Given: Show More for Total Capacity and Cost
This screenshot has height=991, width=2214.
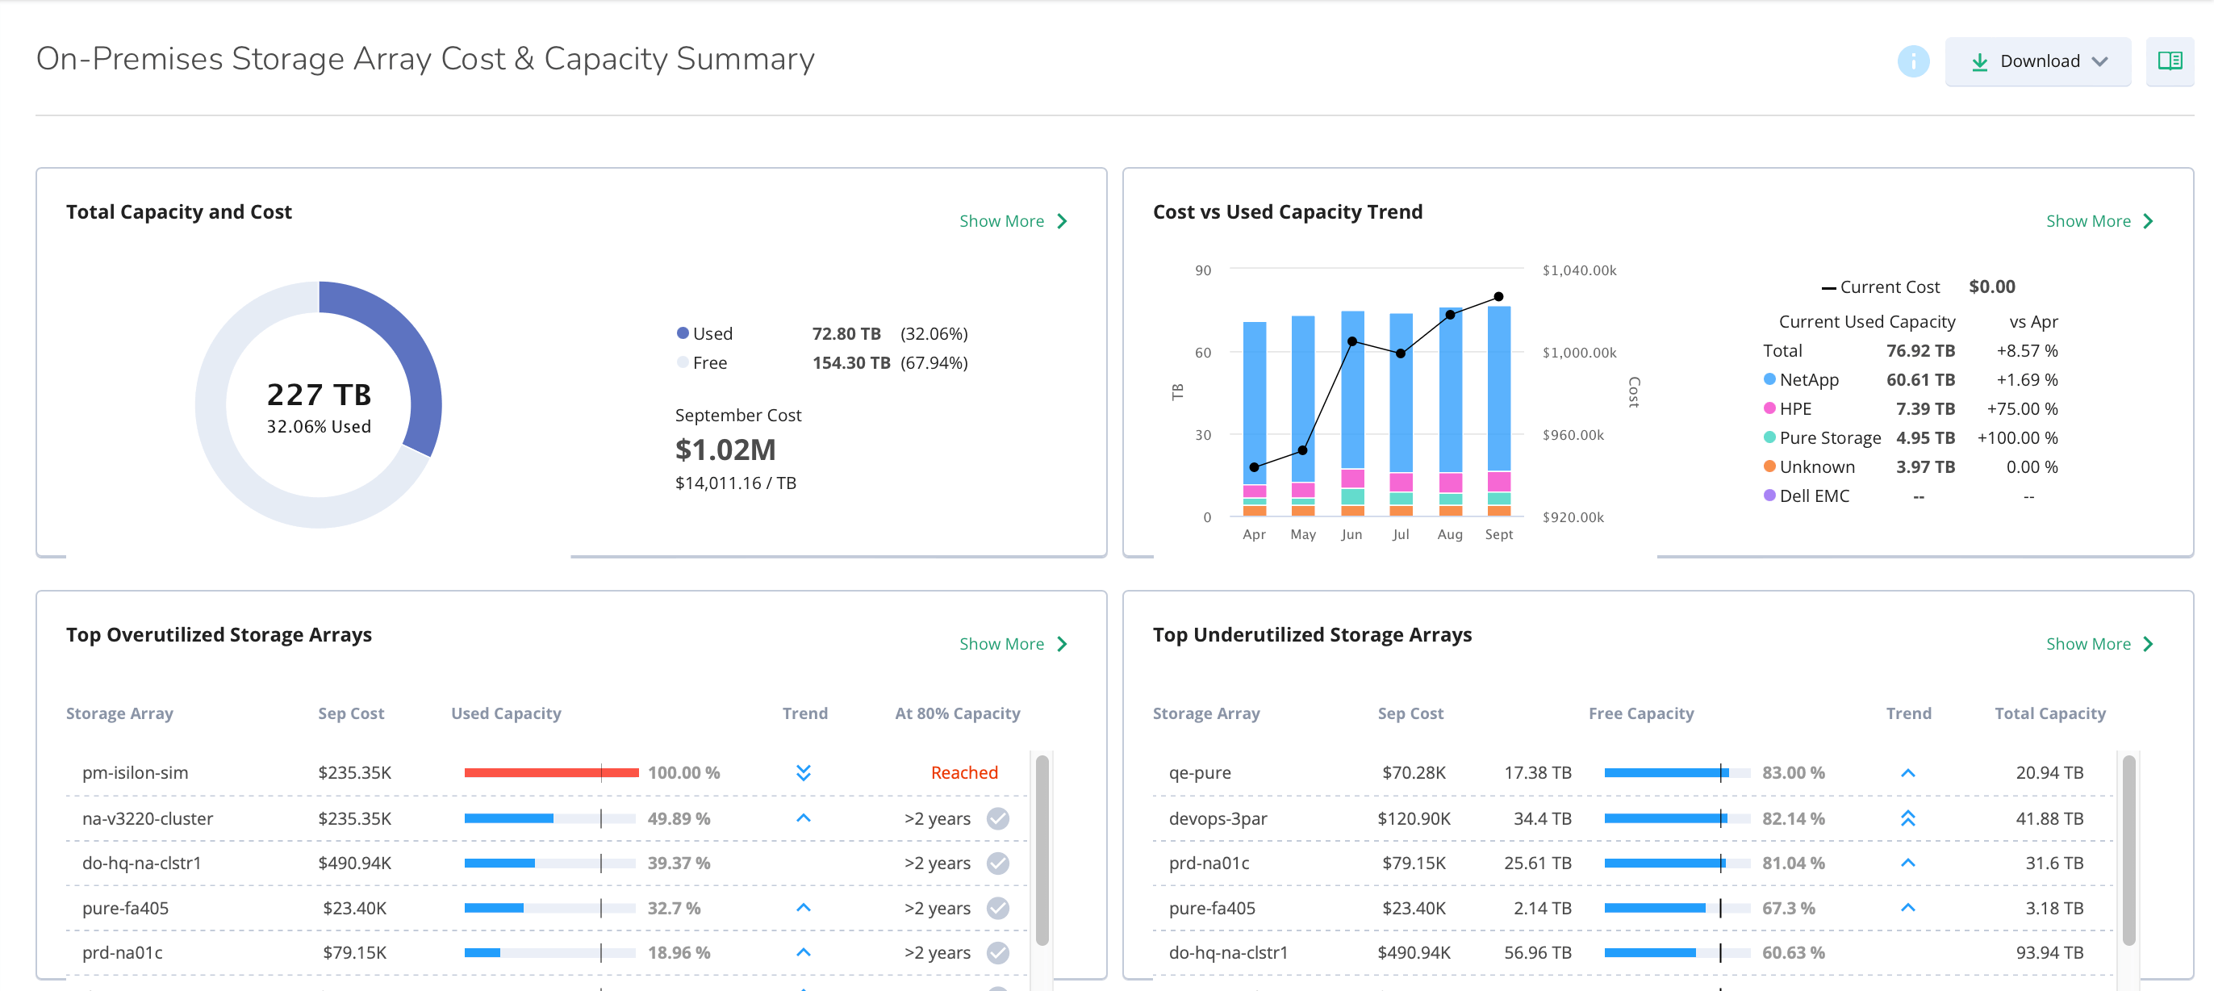Looking at the screenshot, I should pos(1013,221).
